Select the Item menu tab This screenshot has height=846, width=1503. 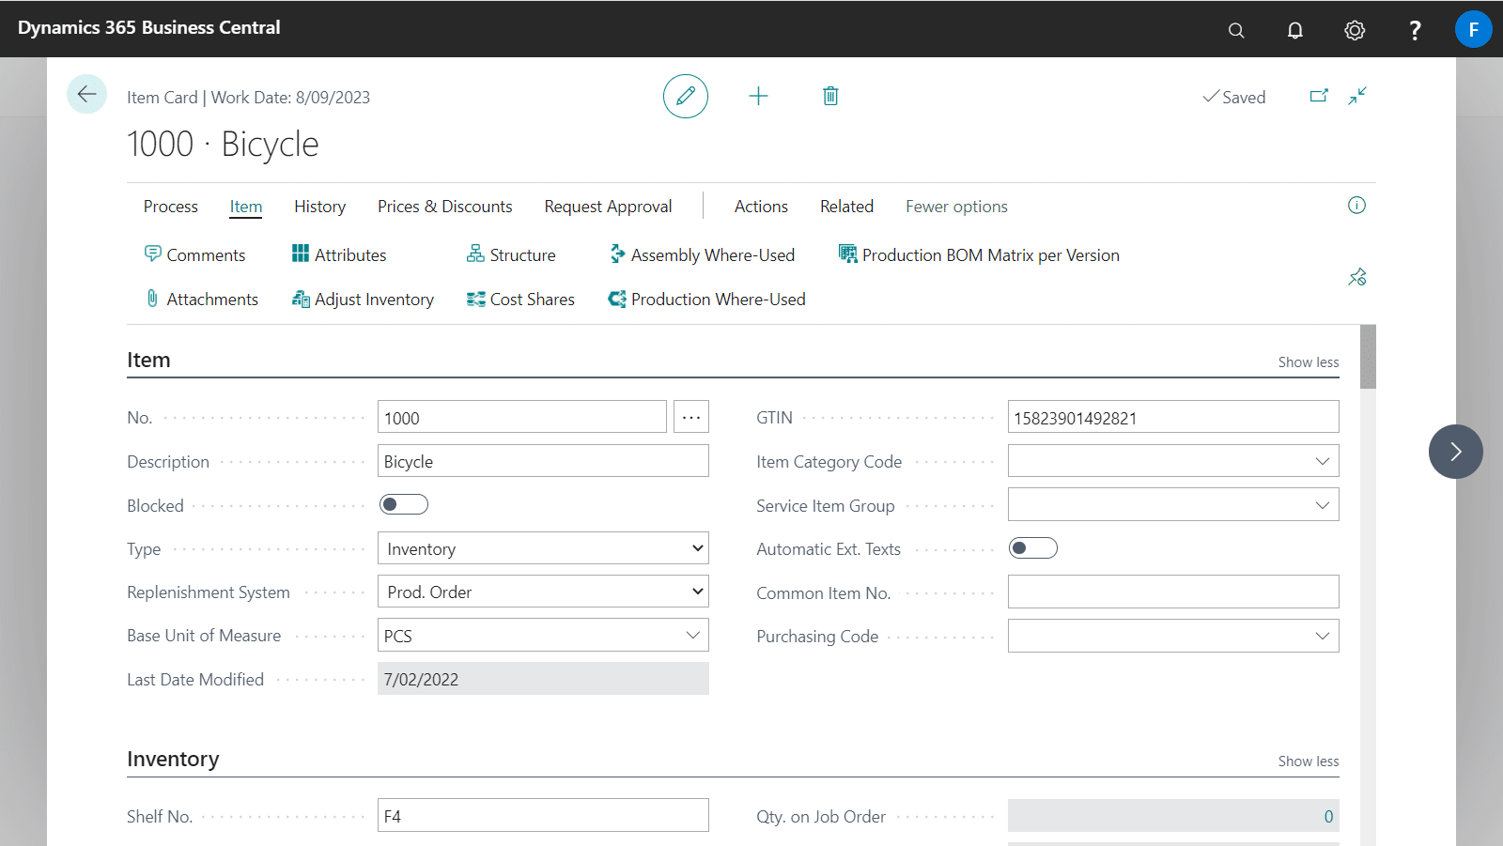coord(246,207)
